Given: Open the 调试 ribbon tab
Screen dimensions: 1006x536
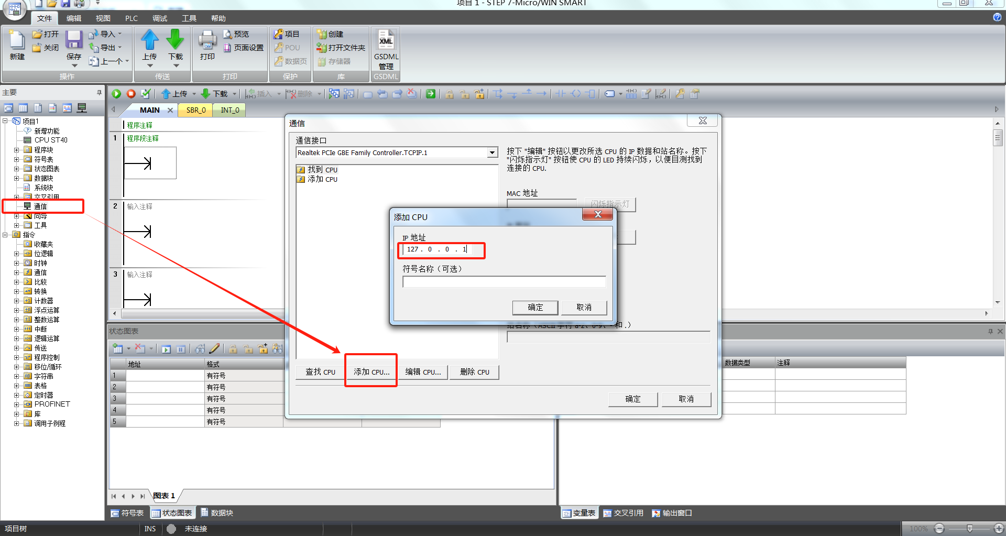Looking at the screenshot, I should 160,18.
